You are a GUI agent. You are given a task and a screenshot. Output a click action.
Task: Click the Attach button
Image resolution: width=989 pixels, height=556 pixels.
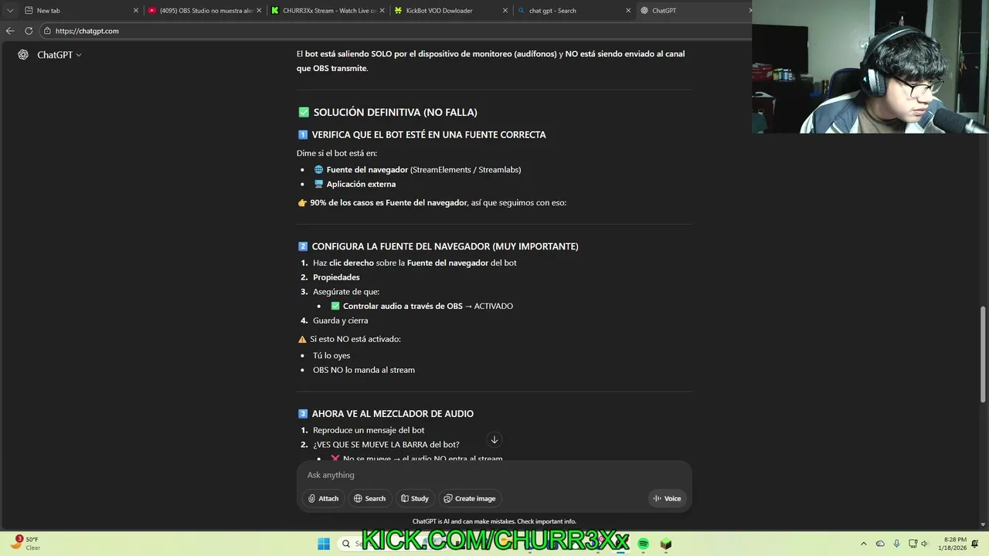click(323, 499)
